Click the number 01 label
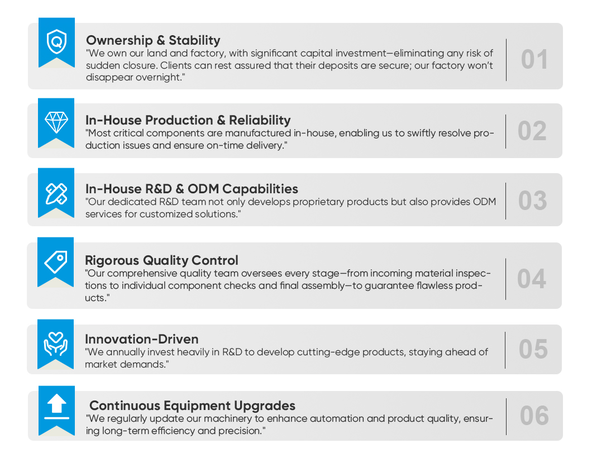 click(534, 60)
